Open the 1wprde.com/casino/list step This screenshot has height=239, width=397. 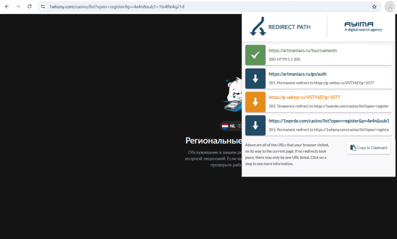pyautogui.click(x=318, y=126)
